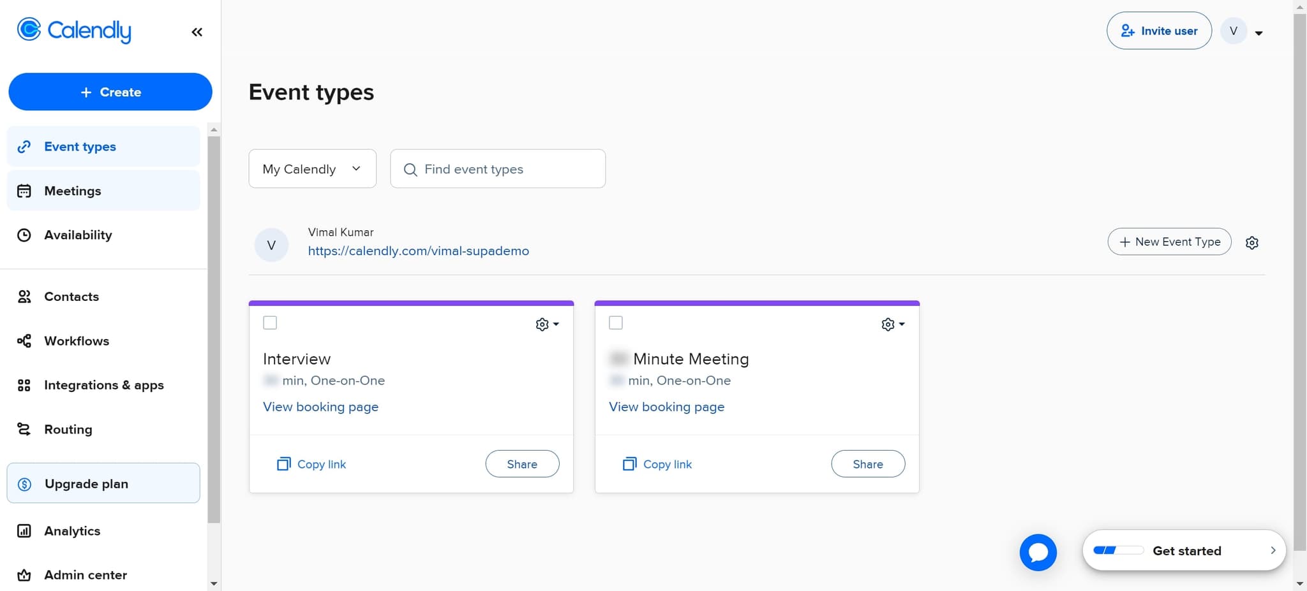
Task: Open View booking page for Interview
Action: coord(320,406)
